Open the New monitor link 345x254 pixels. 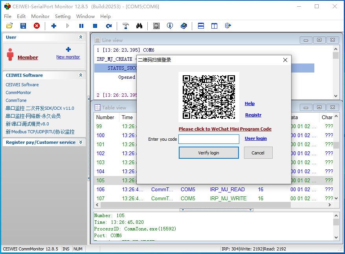68,57
